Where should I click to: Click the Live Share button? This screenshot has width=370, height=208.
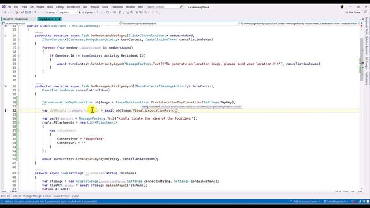point(353,12)
